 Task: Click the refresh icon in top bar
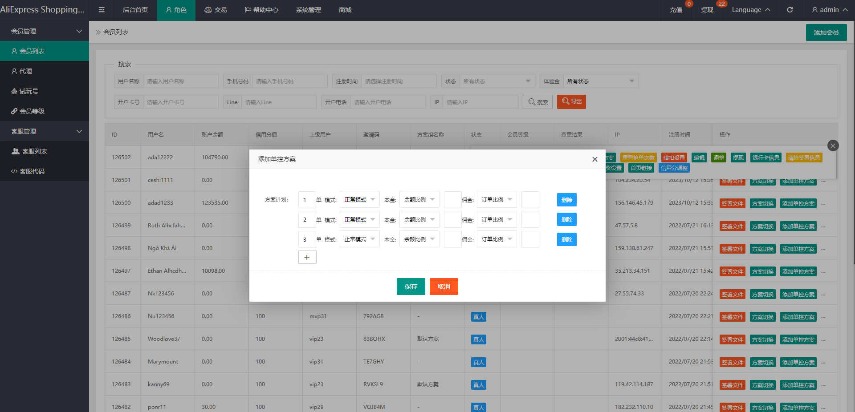pyautogui.click(x=790, y=10)
